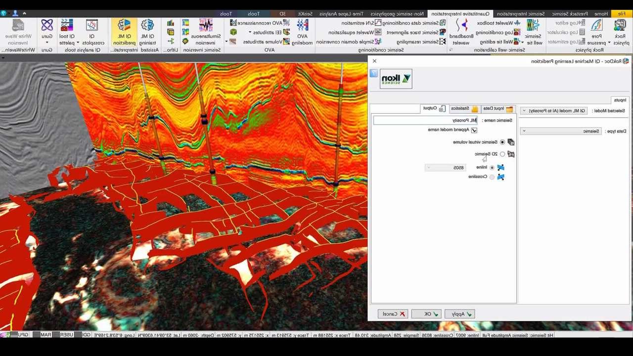Open the Rock physics tool

click(621, 32)
